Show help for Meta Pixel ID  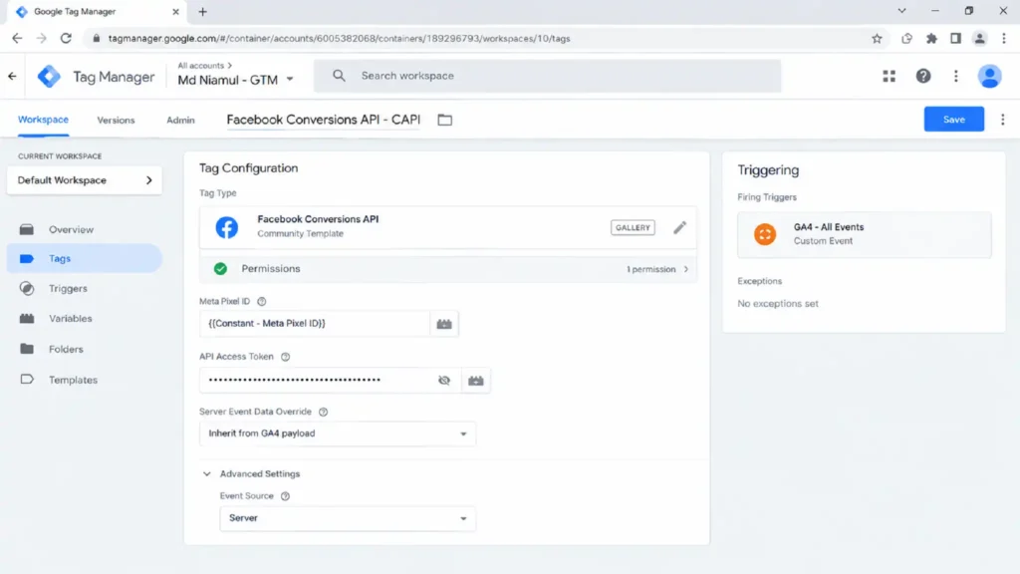click(x=262, y=301)
